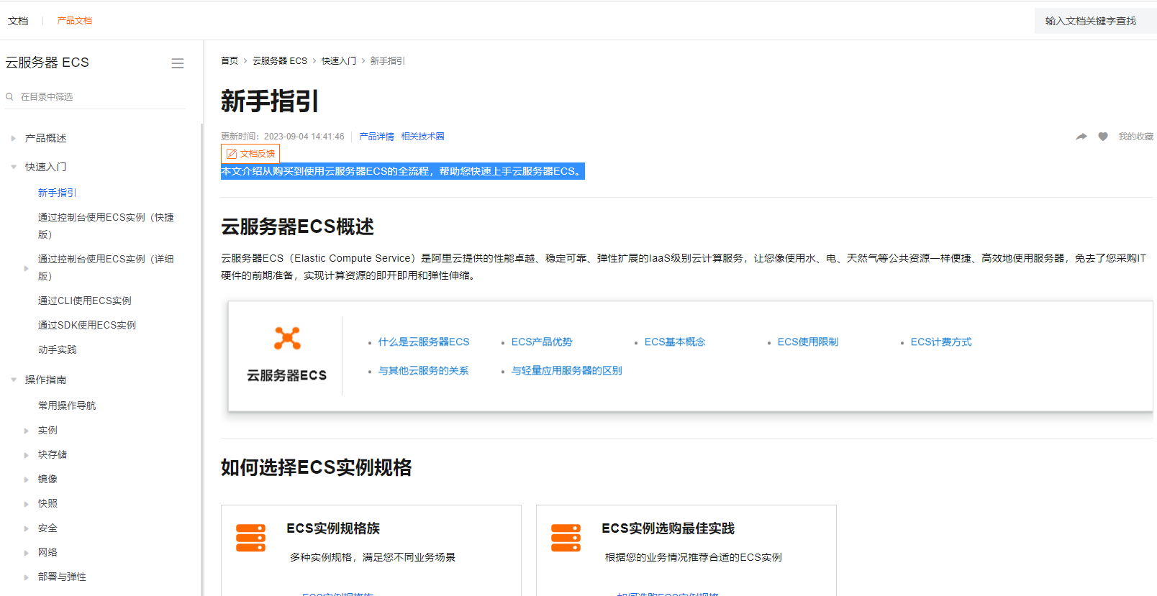Image resolution: width=1157 pixels, height=596 pixels.
Task: Collapse the 操作指南 tree node
Action: tap(13, 380)
